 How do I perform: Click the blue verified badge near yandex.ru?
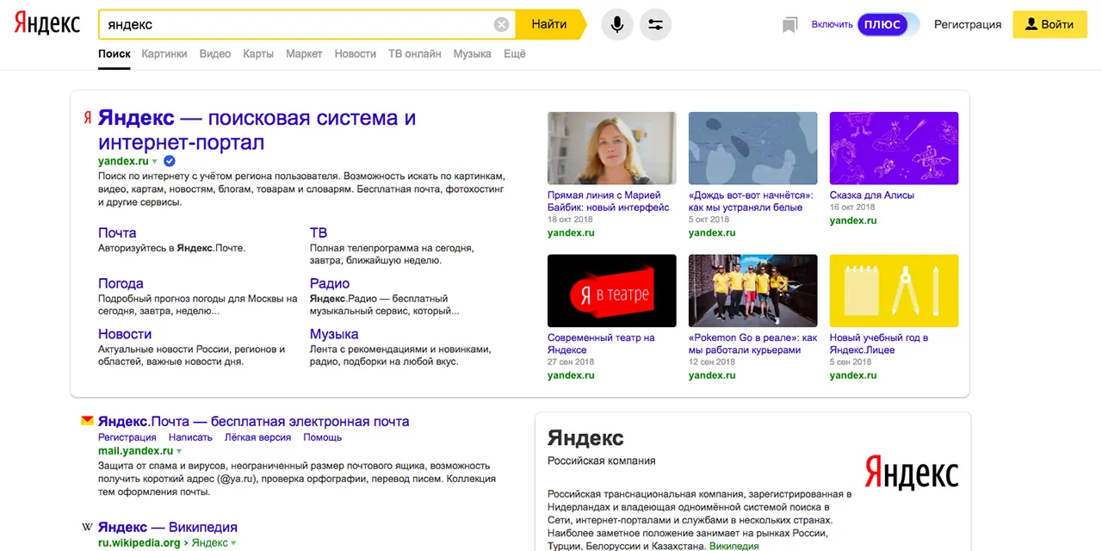170,161
